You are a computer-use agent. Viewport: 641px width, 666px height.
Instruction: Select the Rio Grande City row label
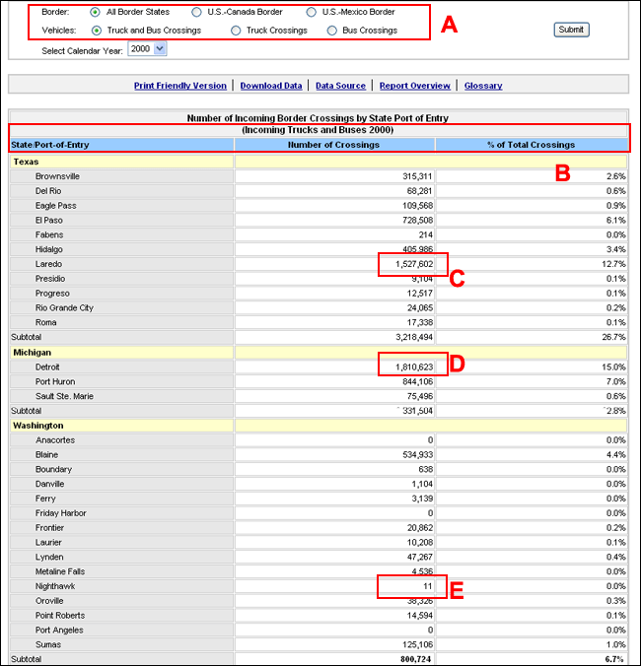point(64,308)
